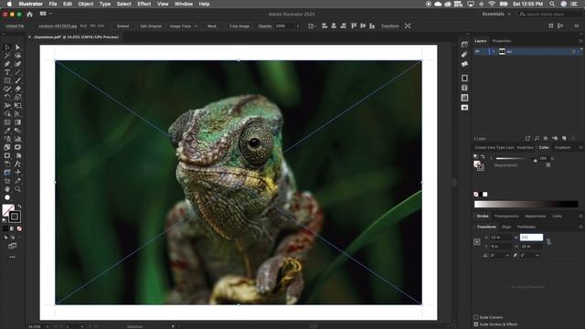Select the Gradient tool in toolbar
585x329 pixels.
[x=17, y=122]
